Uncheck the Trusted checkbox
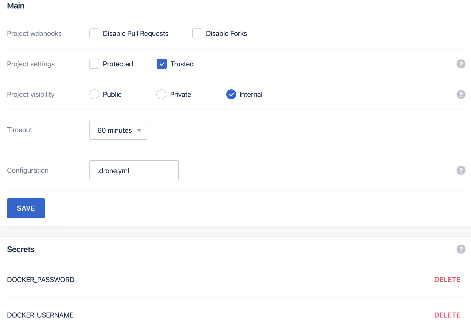The height and width of the screenshot is (331, 471). click(x=162, y=64)
